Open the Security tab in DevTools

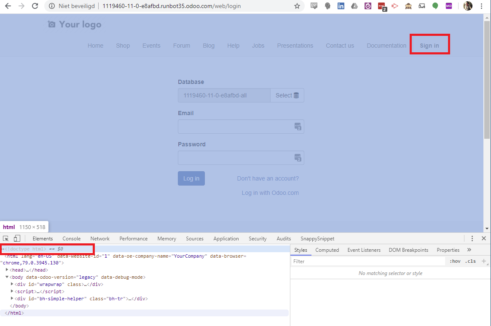[x=258, y=239]
